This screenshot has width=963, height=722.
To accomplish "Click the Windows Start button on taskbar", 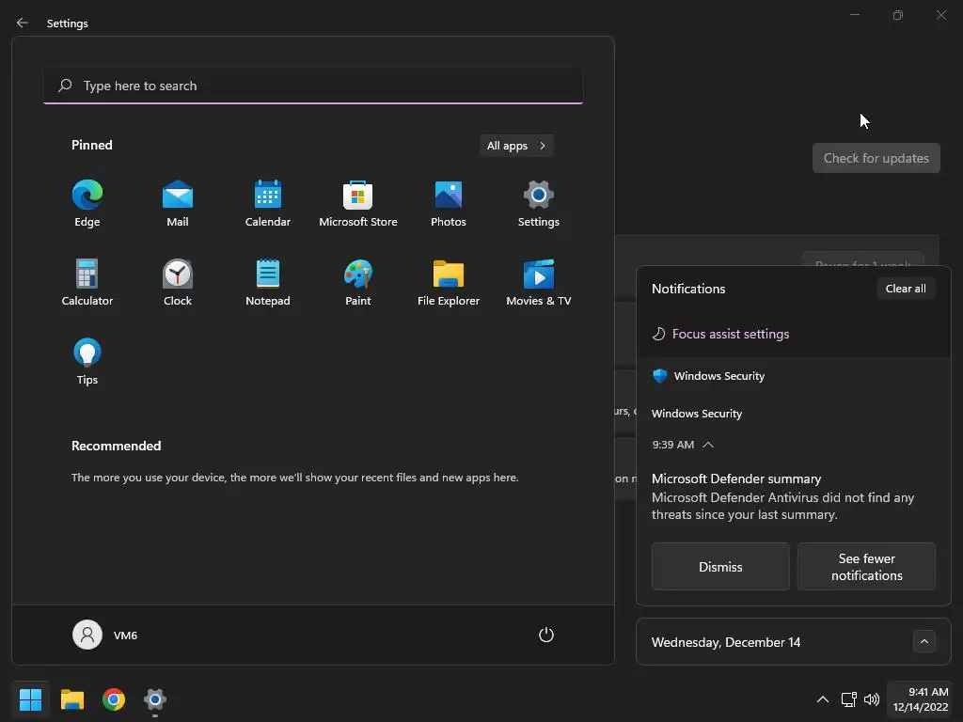I will (x=30, y=699).
